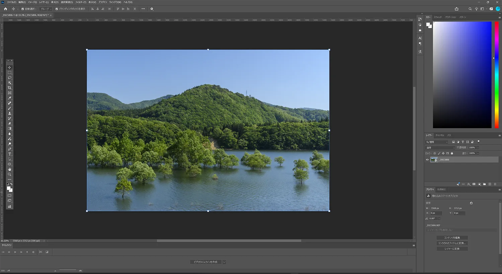Select the Blur tool
Screen dimensions: 502x274
pos(9,134)
